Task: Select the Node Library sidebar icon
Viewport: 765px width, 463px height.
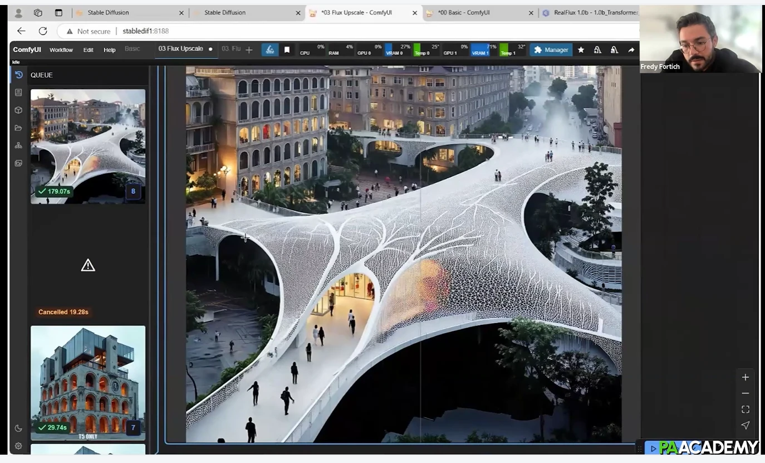Action: [18, 92]
